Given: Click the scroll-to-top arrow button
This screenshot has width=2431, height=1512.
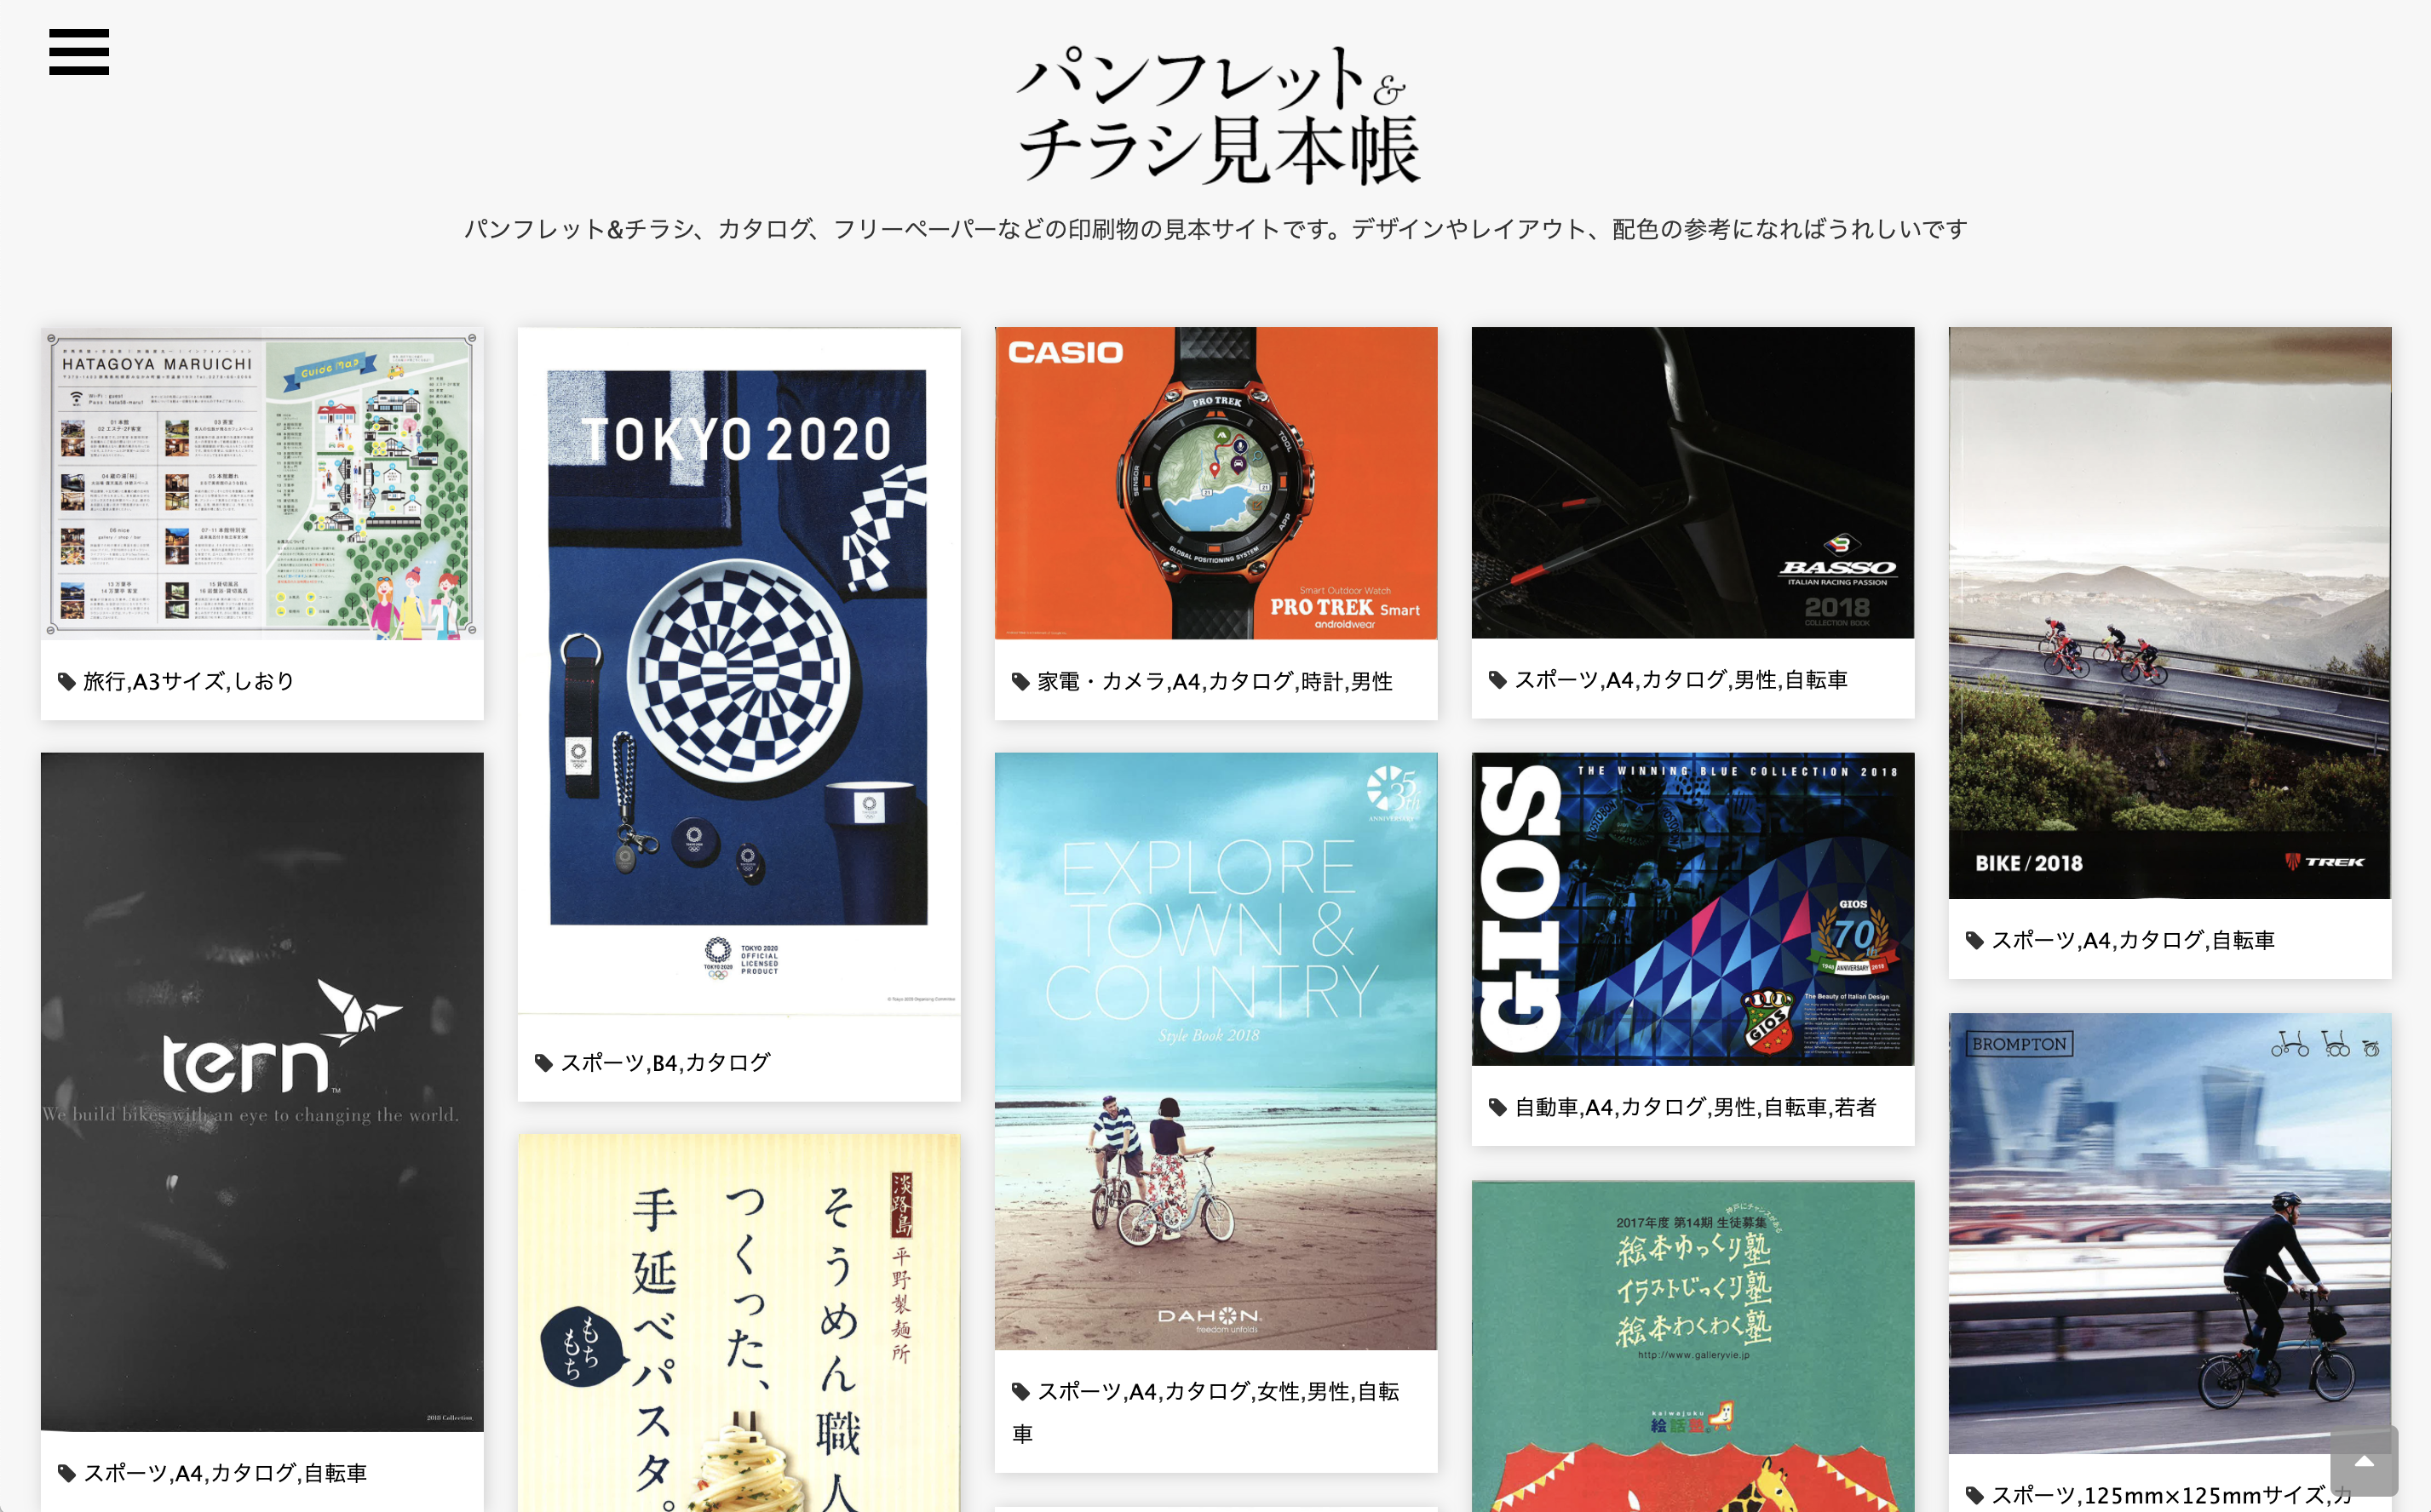Looking at the screenshot, I should [x=2364, y=1461].
